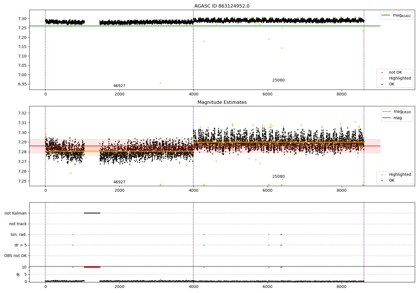419x293 pixels.
Task: Click the 7.29 y-axis tick label
Action: 22,142
